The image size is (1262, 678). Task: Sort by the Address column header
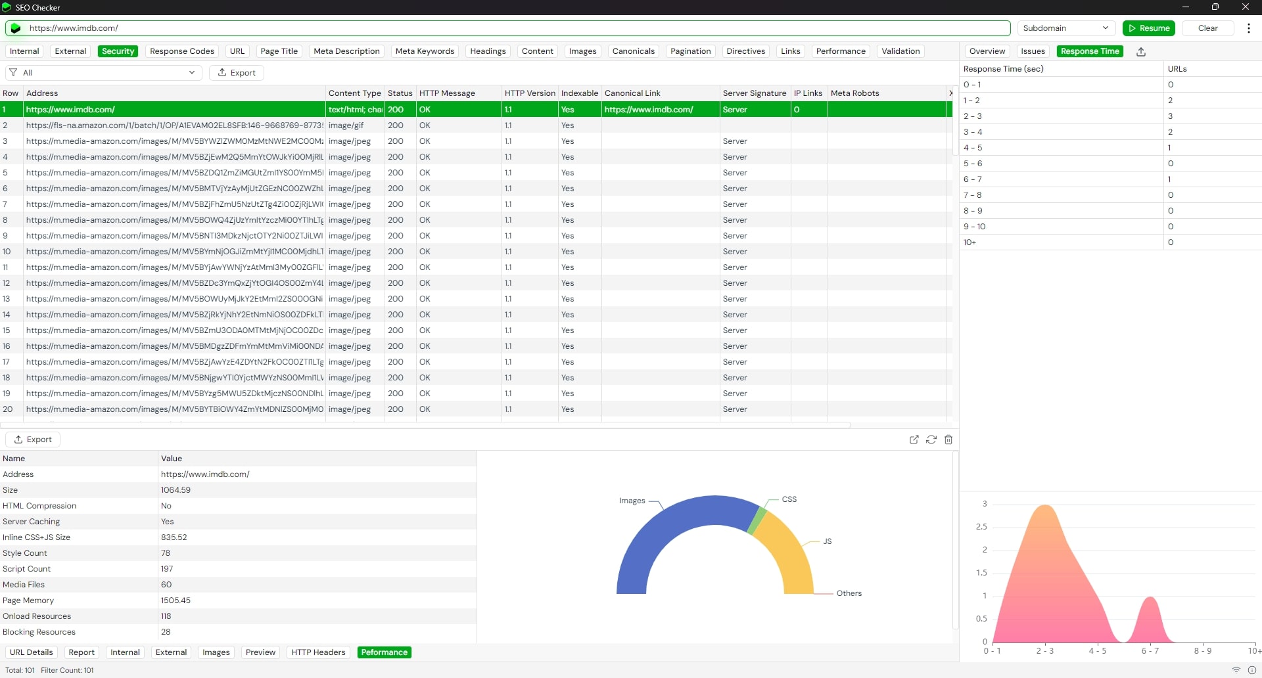click(x=174, y=93)
